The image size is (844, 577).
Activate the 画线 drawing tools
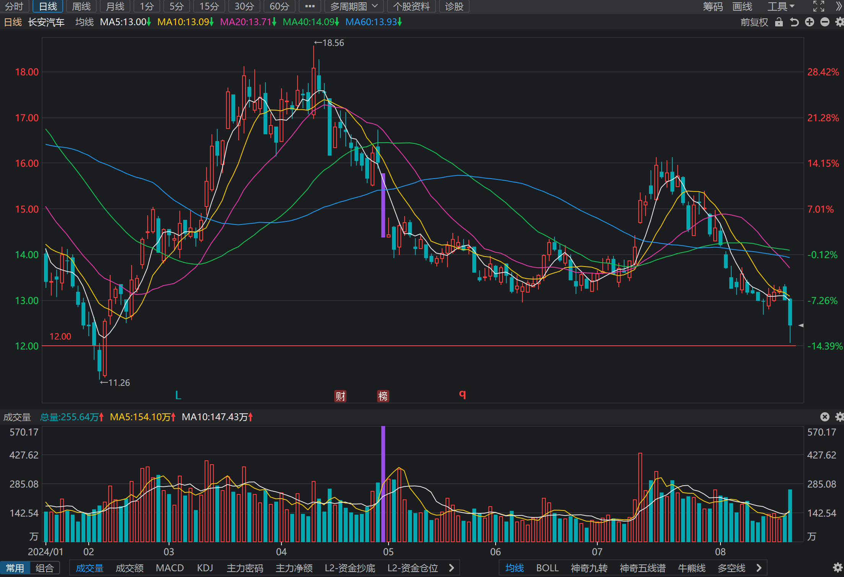[742, 7]
